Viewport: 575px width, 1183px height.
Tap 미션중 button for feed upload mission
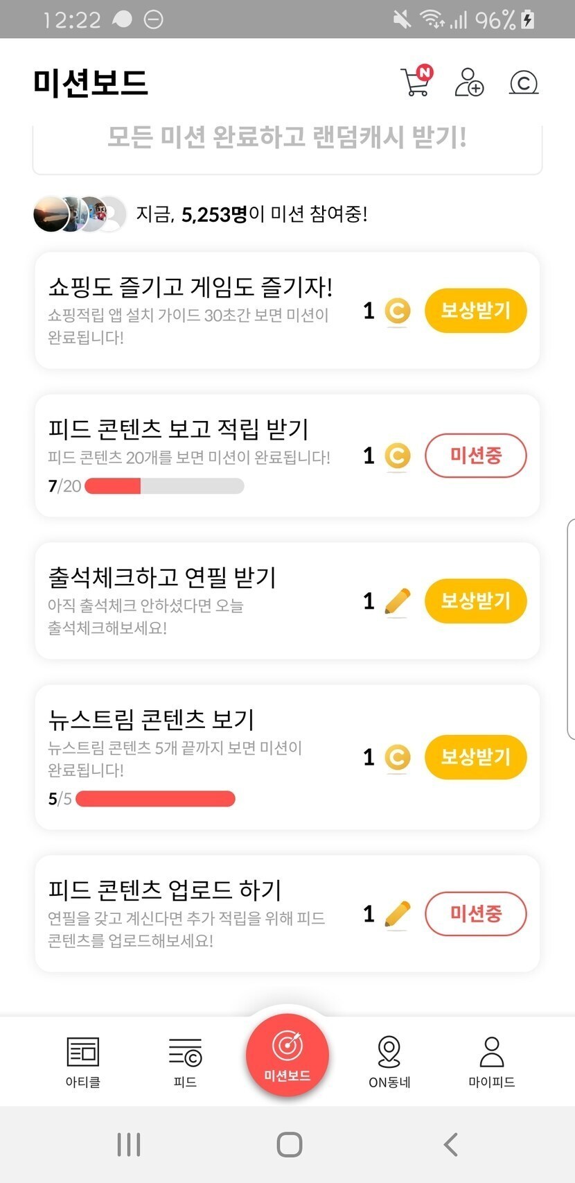pyautogui.click(x=475, y=913)
